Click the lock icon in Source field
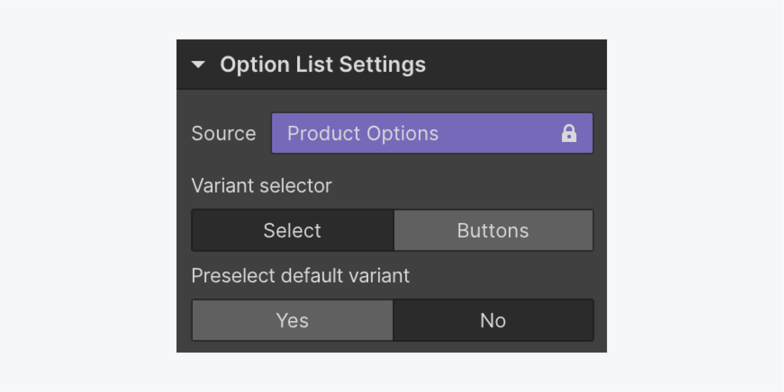The image size is (784, 392). tap(569, 134)
